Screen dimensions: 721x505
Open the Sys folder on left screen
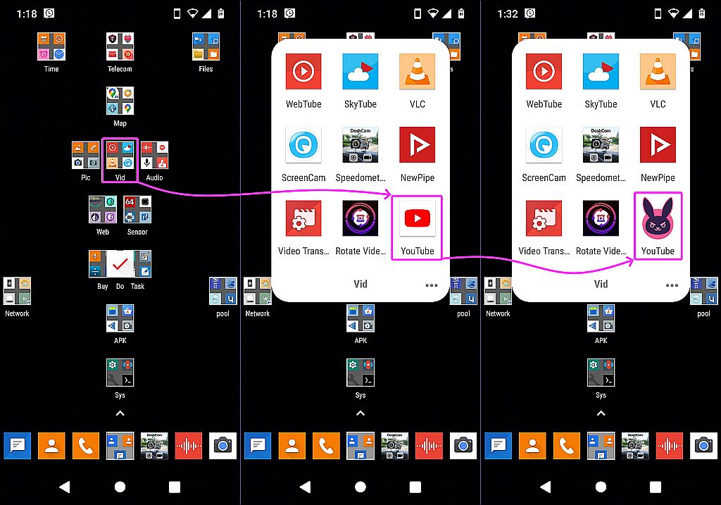120,373
